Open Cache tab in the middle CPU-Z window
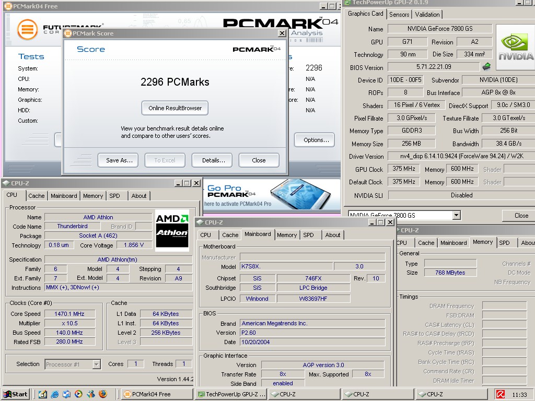Image resolution: width=535 pixels, height=401 pixels. click(230, 235)
